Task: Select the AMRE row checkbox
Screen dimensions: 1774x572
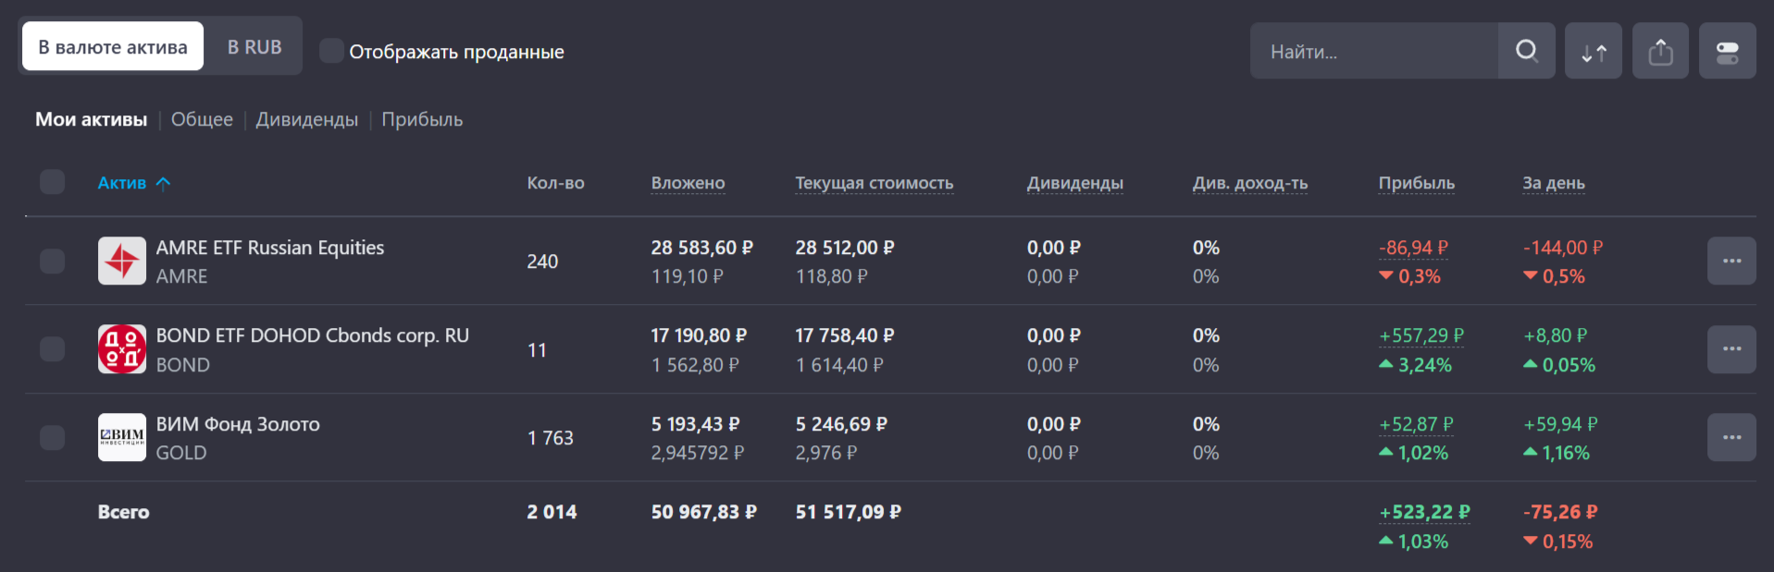Action: [x=53, y=261]
